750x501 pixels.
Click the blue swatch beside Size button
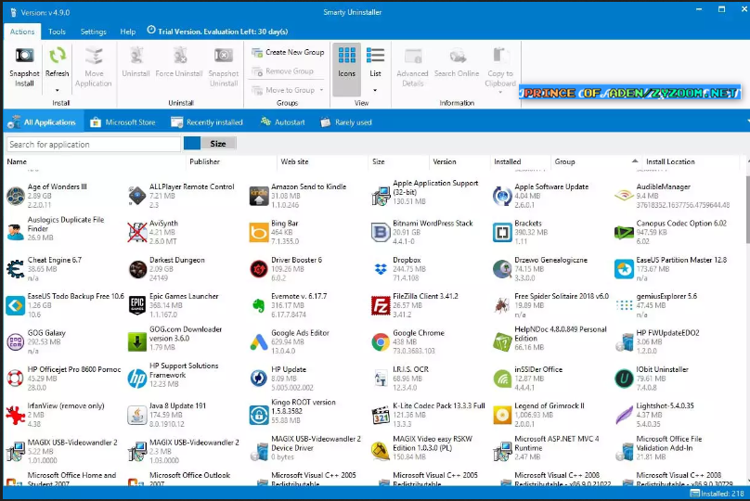click(x=192, y=144)
